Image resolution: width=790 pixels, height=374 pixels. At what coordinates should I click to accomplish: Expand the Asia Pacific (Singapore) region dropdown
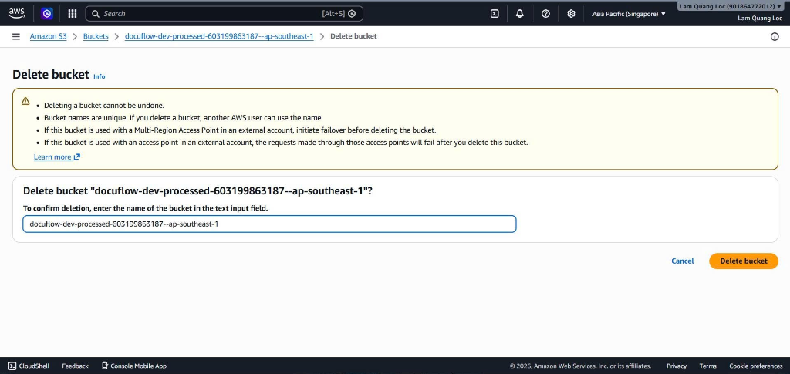pyautogui.click(x=629, y=14)
